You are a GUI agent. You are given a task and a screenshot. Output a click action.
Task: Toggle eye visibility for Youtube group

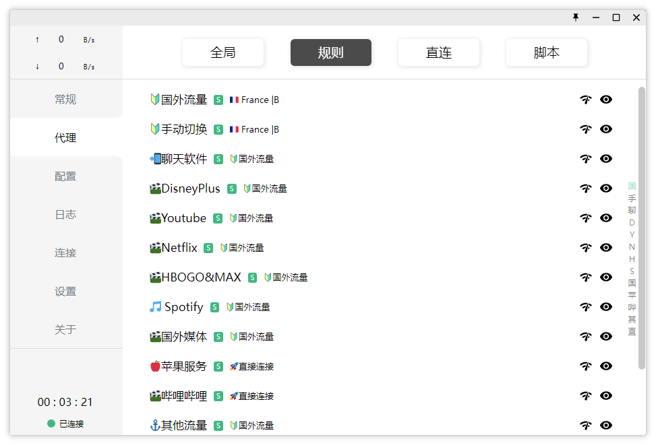[606, 218]
